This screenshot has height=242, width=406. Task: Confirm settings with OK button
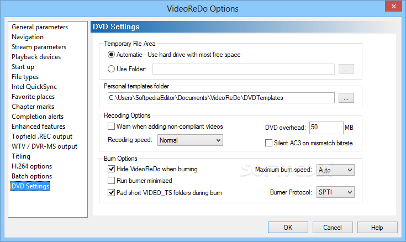coord(288,228)
